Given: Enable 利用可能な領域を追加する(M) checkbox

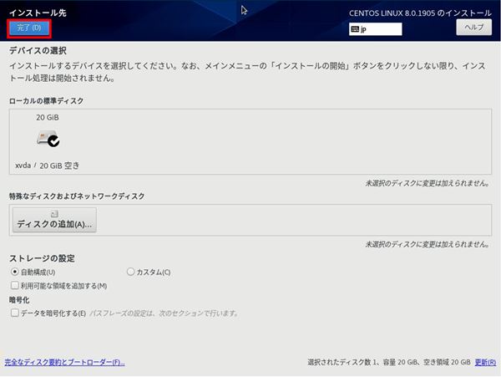Looking at the screenshot, I should coord(15,286).
